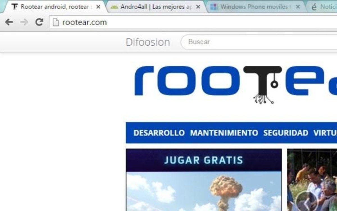This screenshot has width=337, height=211.
Task: Open the MANTENIMIENTO menu item
Action: pos(224,133)
